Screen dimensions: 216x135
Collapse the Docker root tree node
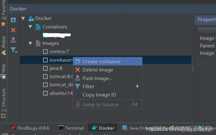[23, 18]
